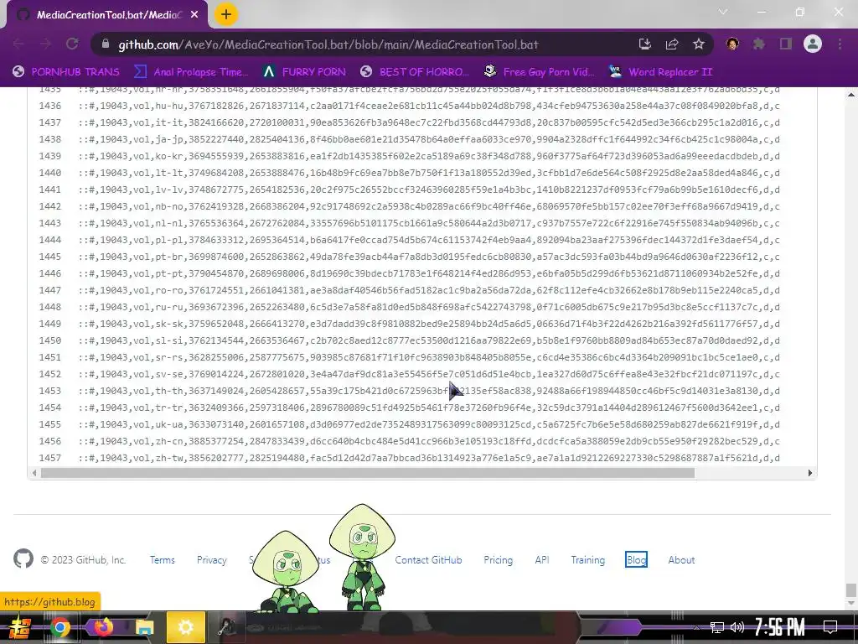Viewport: 858px width, 644px height.
Task: Go to GitHub home via footer logo
Action: [23, 558]
